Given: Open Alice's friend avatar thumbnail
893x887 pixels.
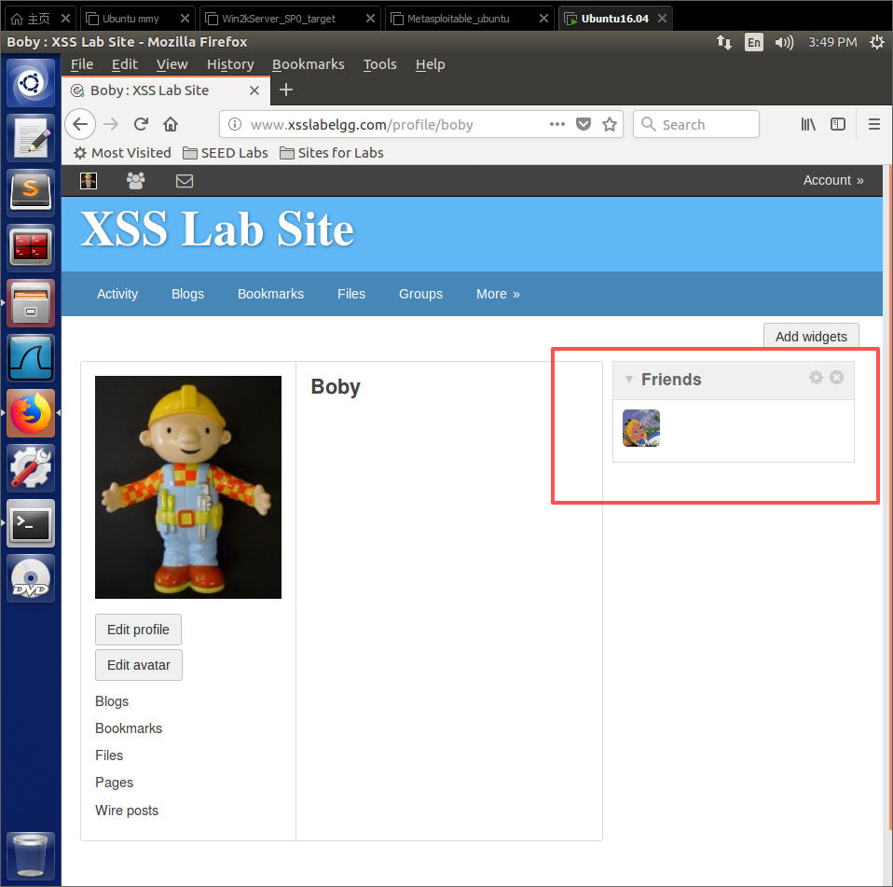Looking at the screenshot, I should pos(641,428).
